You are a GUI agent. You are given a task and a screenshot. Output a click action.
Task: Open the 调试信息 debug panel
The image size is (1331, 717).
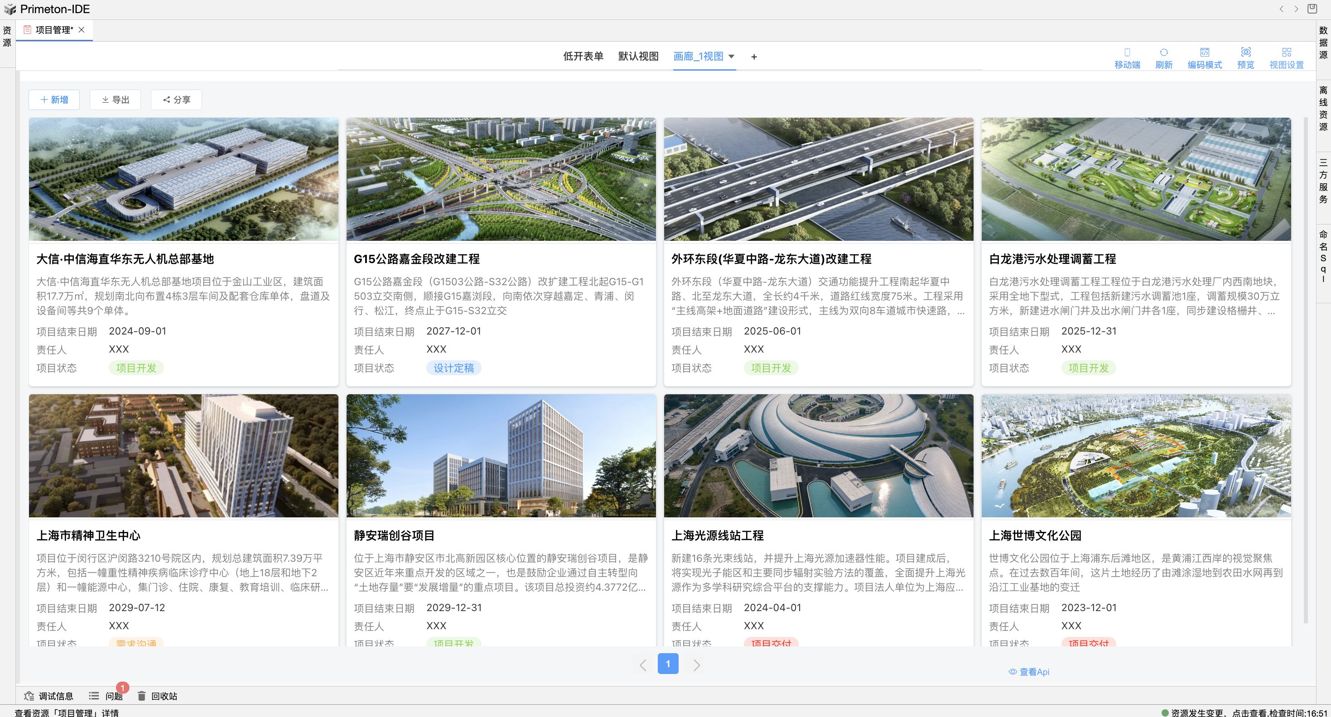(x=49, y=696)
